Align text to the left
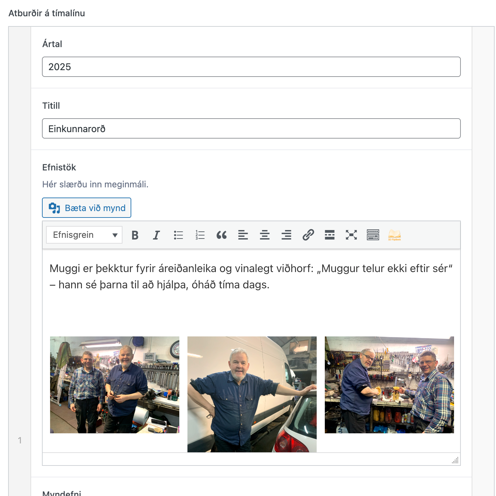The image size is (496, 496). tap(243, 235)
